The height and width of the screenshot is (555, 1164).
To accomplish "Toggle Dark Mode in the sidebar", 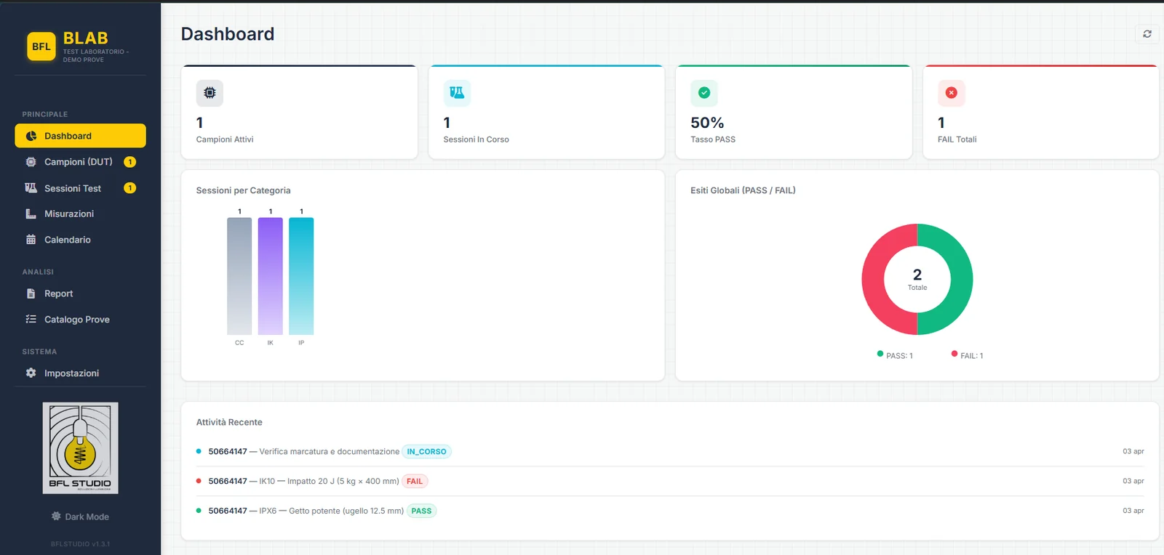I will [80, 516].
